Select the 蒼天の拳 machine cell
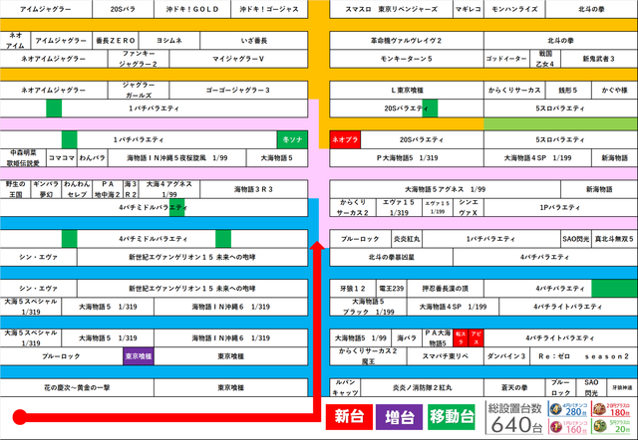 (513, 386)
